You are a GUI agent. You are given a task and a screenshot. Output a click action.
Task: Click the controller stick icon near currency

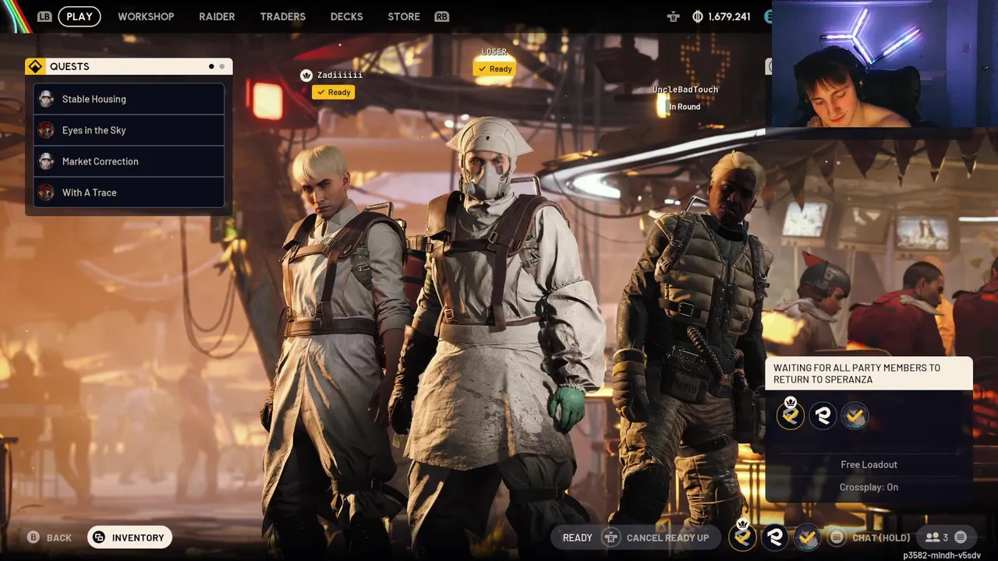[674, 16]
